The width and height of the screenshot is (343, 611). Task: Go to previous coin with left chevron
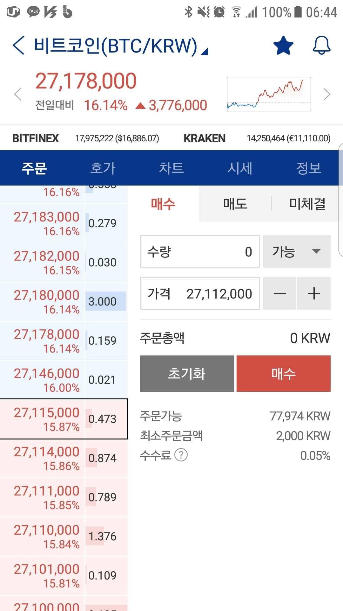tap(18, 94)
